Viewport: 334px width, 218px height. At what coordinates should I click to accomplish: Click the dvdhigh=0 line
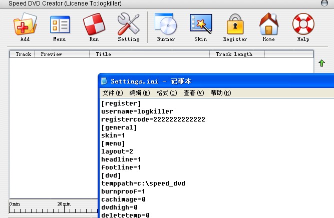pyautogui.click(x=119, y=207)
